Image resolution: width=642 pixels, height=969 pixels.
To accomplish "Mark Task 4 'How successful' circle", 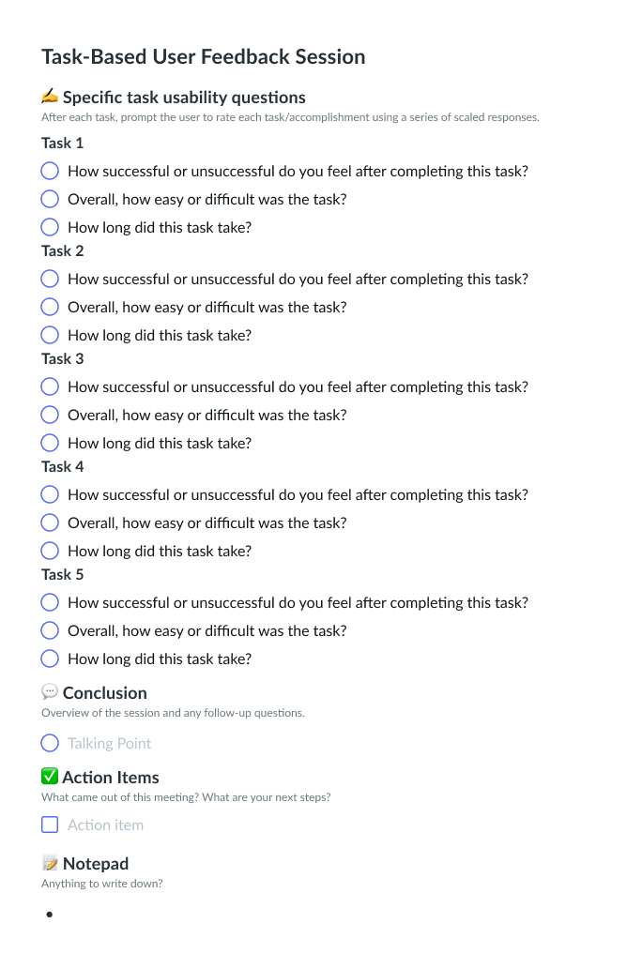I will [x=50, y=494].
